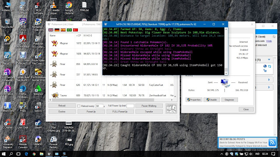Click the Reload every seconds input field
This screenshot has height=157, width=280.
[x=99, y=106]
